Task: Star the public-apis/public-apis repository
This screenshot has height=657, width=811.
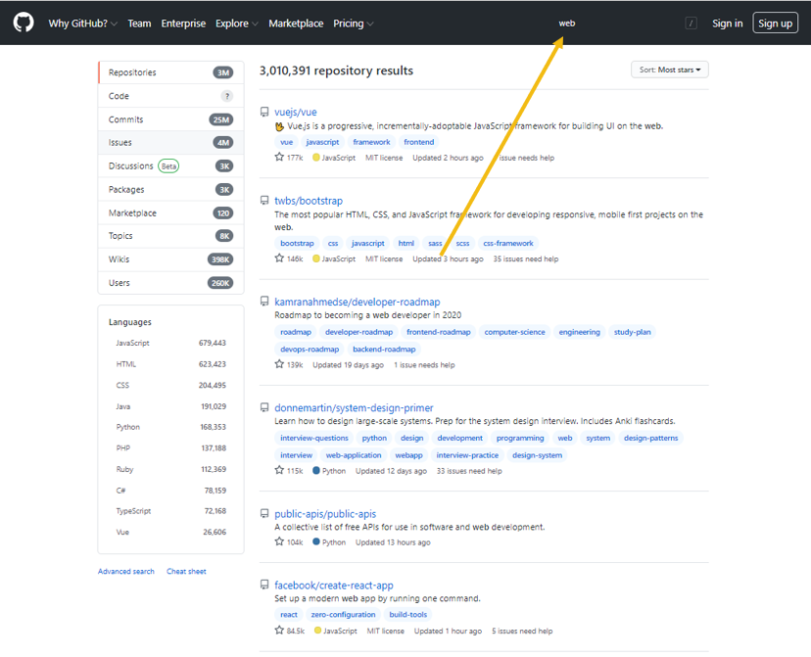Action: coord(279,541)
